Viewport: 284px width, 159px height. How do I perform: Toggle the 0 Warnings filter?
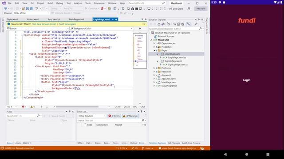[130, 116]
